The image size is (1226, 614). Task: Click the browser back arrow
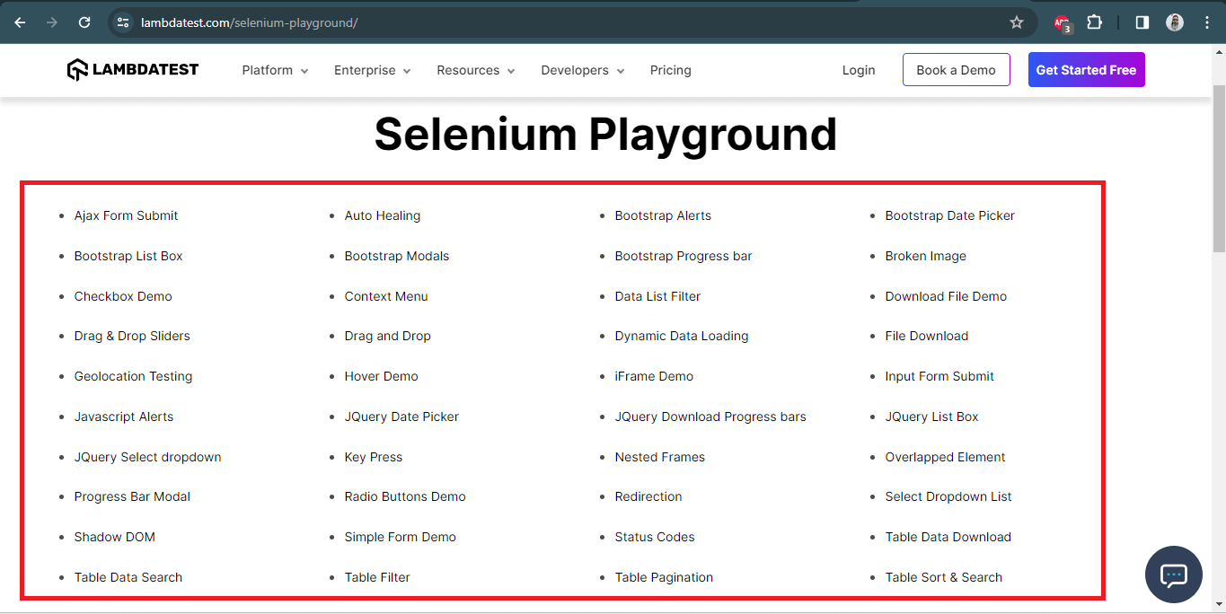coord(19,22)
